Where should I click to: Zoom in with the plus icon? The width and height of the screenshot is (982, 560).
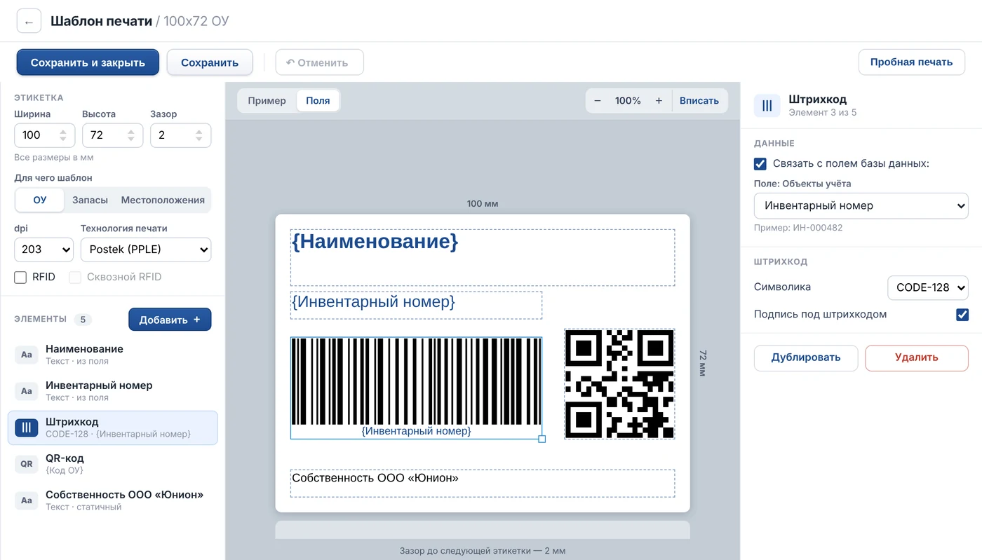(x=659, y=101)
